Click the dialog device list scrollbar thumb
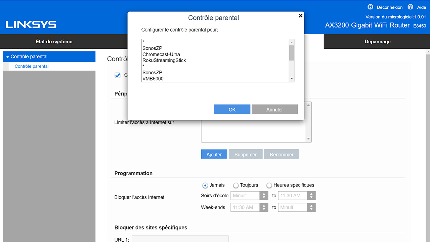The height and width of the screenshot is (242, 430). [x=292, y=53]
